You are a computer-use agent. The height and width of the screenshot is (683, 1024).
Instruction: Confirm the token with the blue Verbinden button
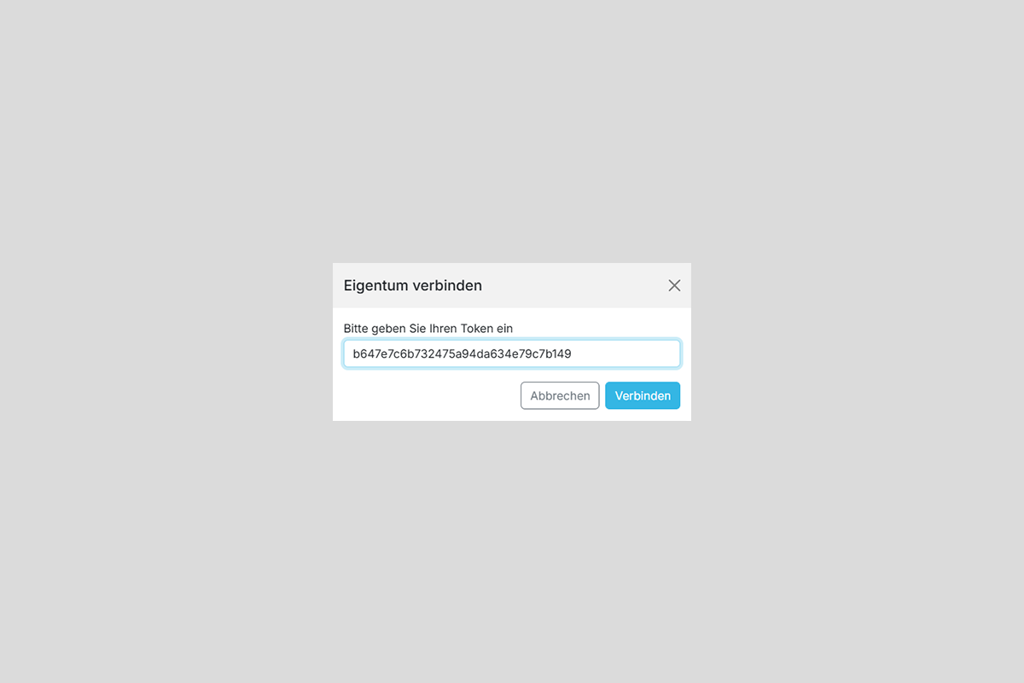[x=643, y=395]
